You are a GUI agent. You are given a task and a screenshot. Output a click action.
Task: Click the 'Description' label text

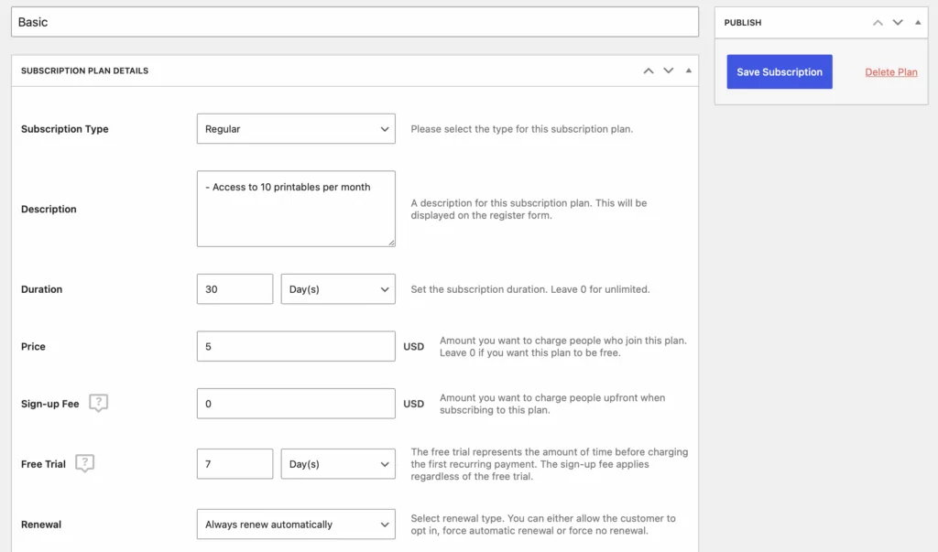(49, 209)
